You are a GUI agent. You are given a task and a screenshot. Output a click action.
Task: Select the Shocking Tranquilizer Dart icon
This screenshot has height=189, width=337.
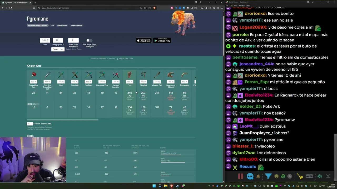[x=47, y=75]
